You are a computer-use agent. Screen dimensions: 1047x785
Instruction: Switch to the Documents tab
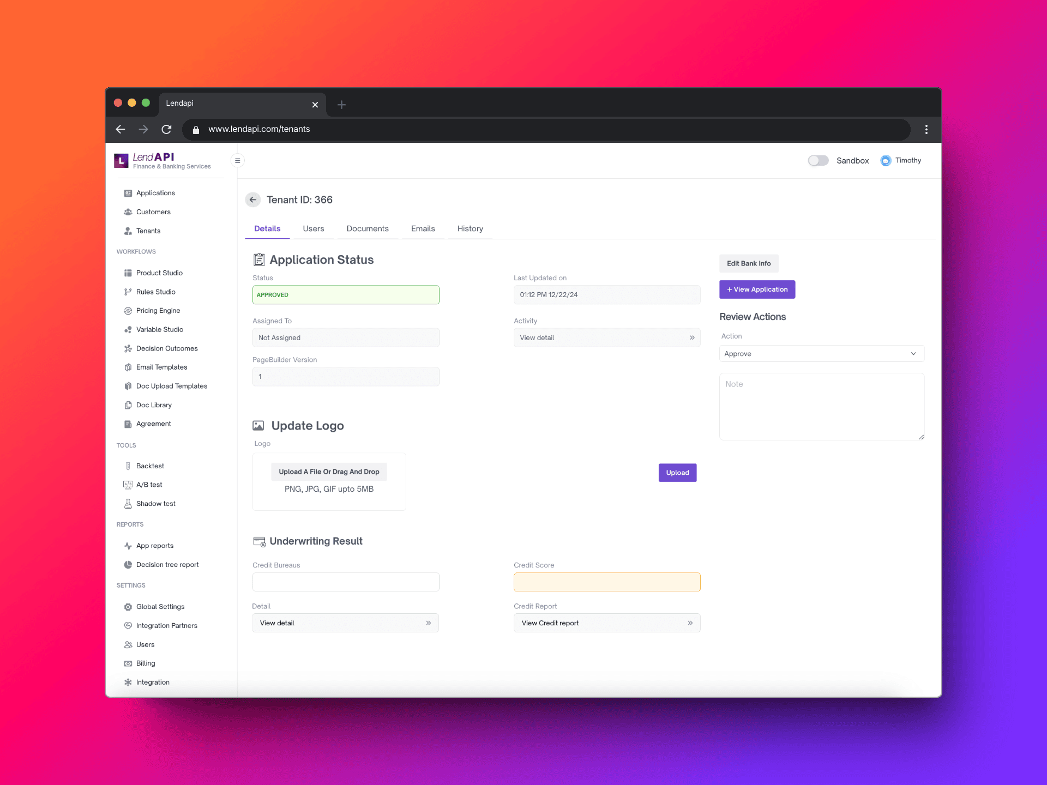pyautogui.click(x=367, y=228)
